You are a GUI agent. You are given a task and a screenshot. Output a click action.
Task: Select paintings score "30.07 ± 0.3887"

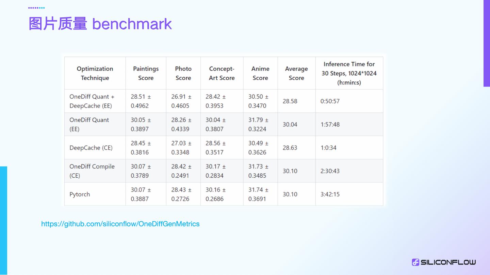tap(141, 194)
